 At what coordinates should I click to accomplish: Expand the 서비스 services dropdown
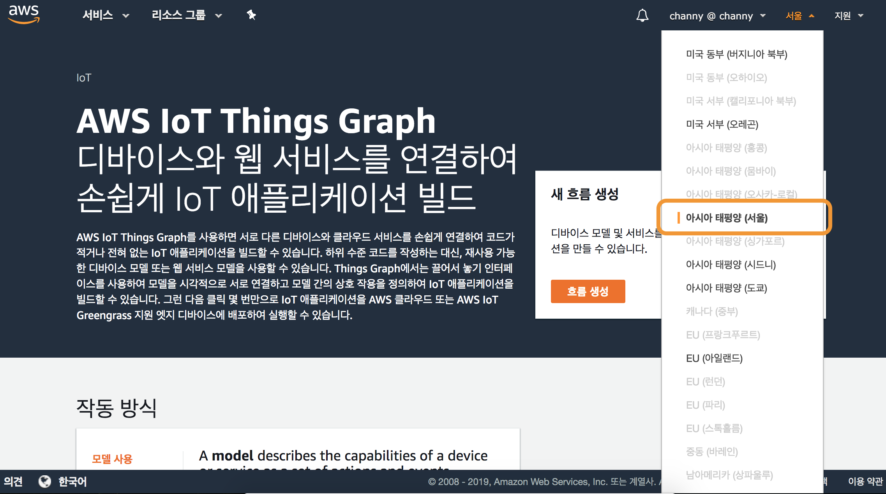click(105, 16)
